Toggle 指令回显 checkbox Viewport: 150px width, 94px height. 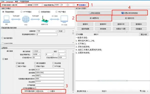[17, 63]
